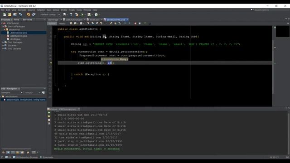Screen dimensions: 290x163
Task: Collapse the Source Packages node
Action: (x=3, y=26)
